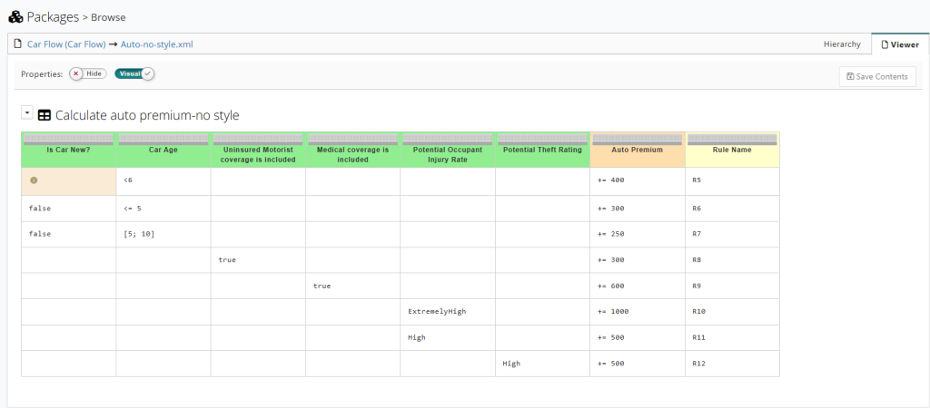Click the R6 rule name cell

click(x=733, y=209)
